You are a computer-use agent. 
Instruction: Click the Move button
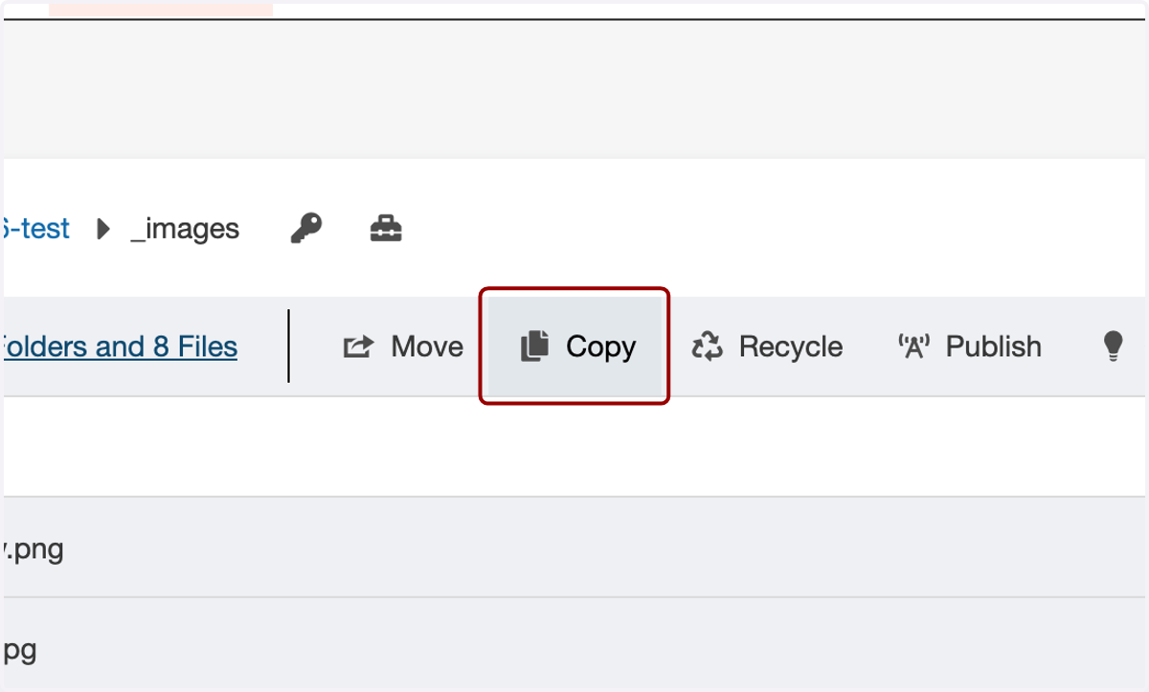pos(403,346)
